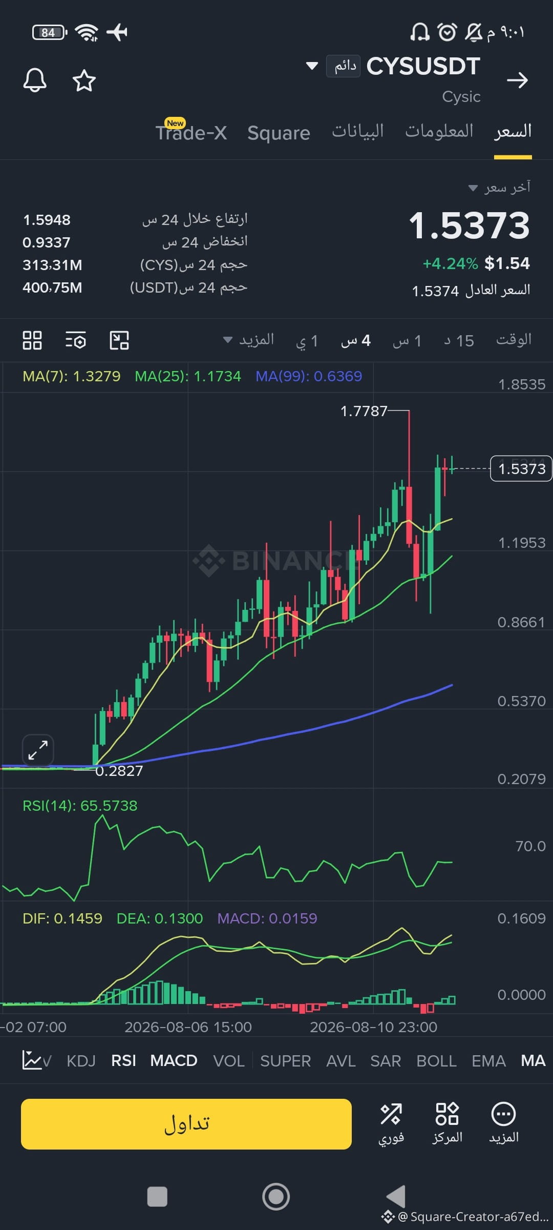Tap the +4.24% change percentage
This screenshot has width=553, height=1230.
click(450, 264)
